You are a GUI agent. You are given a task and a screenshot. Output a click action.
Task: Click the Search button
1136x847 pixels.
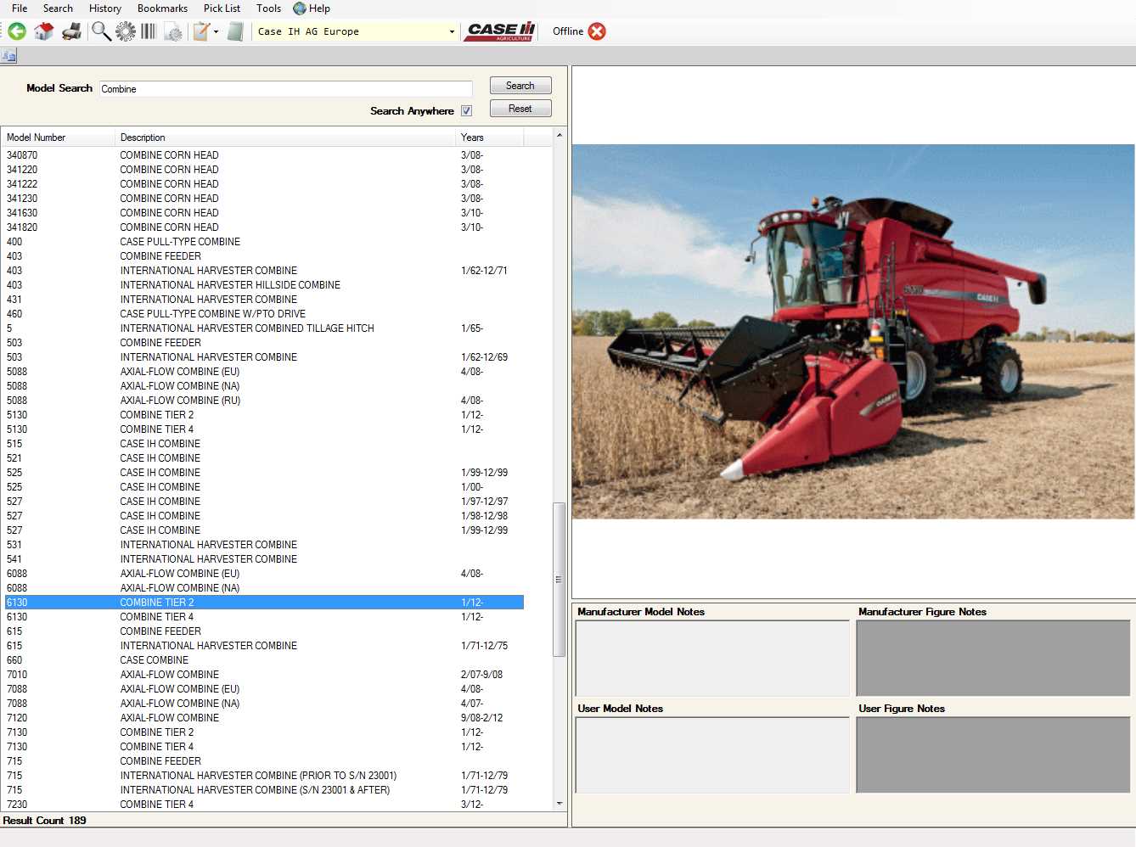(520, 86)
